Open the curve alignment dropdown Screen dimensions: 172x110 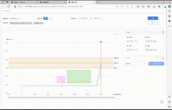click(x=136, y=64)
